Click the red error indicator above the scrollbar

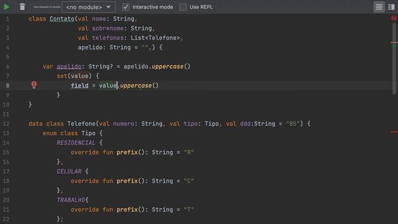(x=394, y=18)
